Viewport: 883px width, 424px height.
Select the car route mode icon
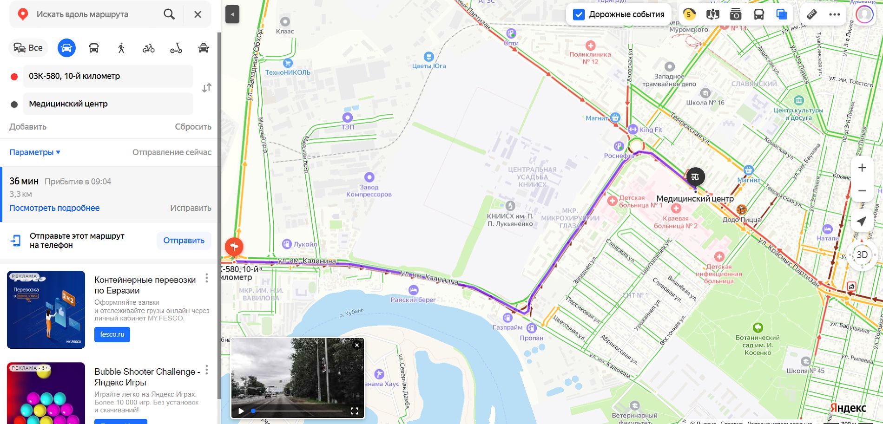coord(66,48)
